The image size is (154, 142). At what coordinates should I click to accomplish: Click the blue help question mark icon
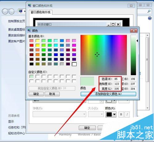150,18
